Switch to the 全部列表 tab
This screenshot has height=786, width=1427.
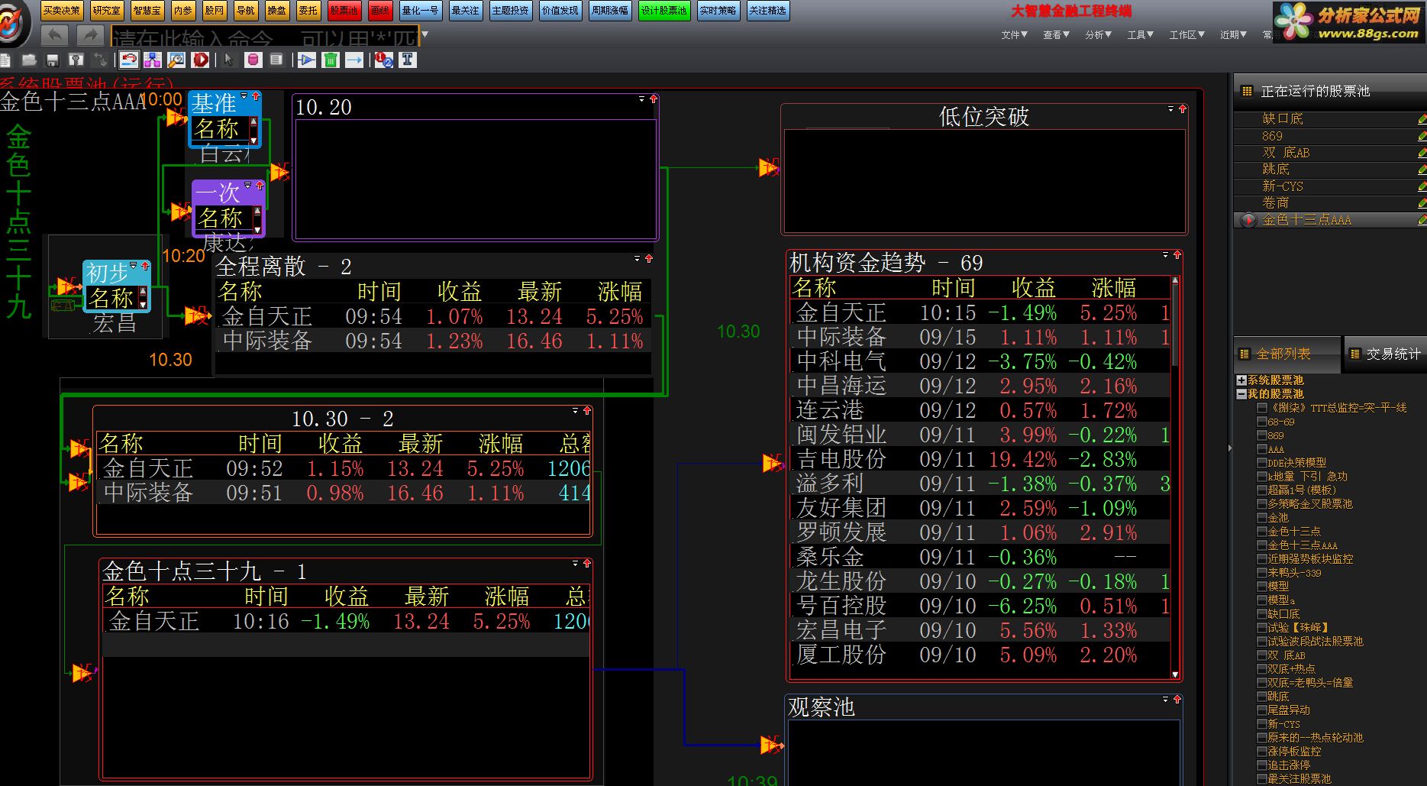pos(1287,354)
